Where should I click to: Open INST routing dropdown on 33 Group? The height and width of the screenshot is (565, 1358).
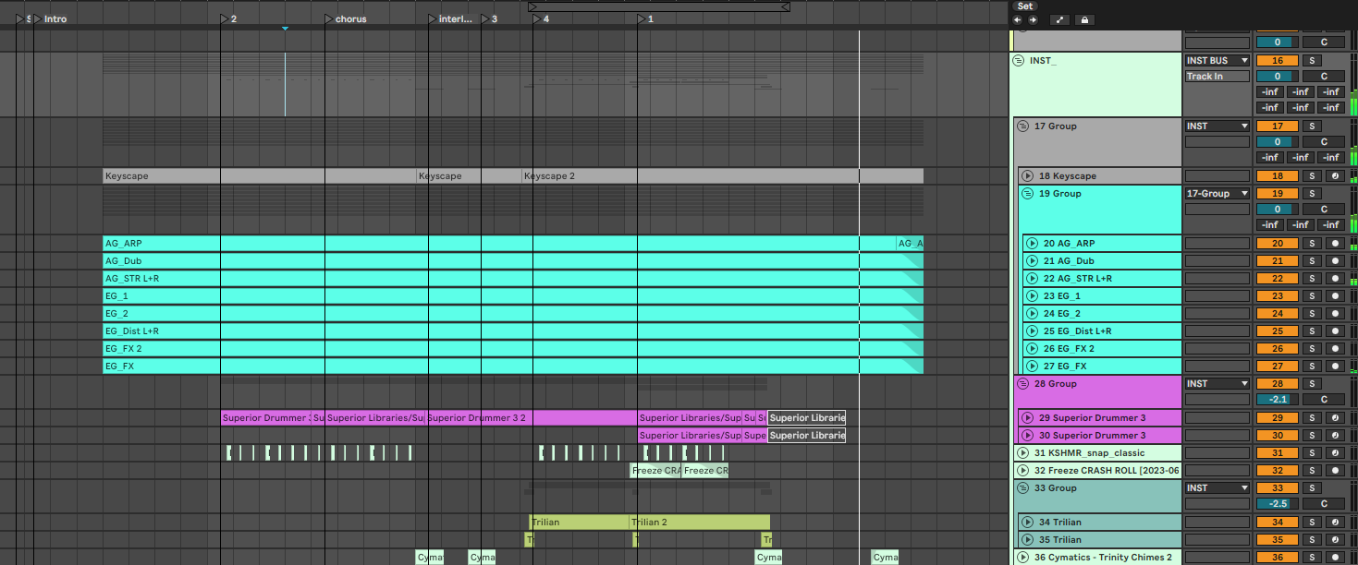pos(1217,488)
